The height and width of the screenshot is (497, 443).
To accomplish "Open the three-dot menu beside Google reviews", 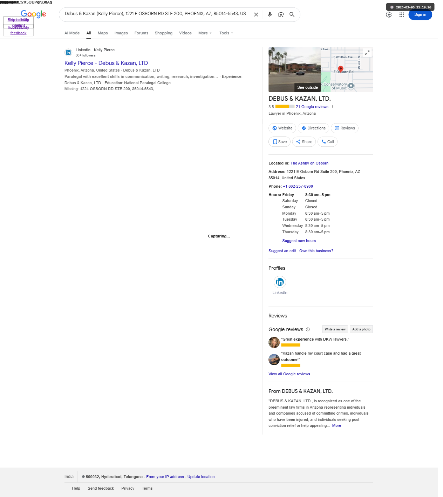I will click(x=333, y=107).
